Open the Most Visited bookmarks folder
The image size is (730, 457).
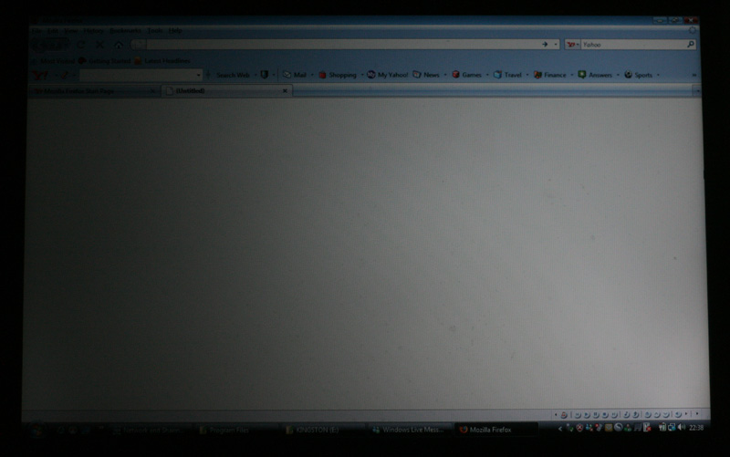[54, 61]
